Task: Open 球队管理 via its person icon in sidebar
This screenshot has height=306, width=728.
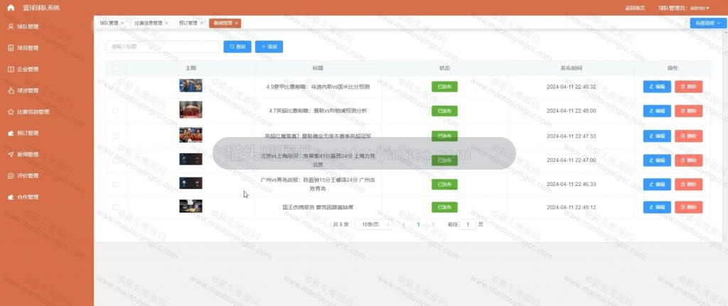Action: (11, 27)
